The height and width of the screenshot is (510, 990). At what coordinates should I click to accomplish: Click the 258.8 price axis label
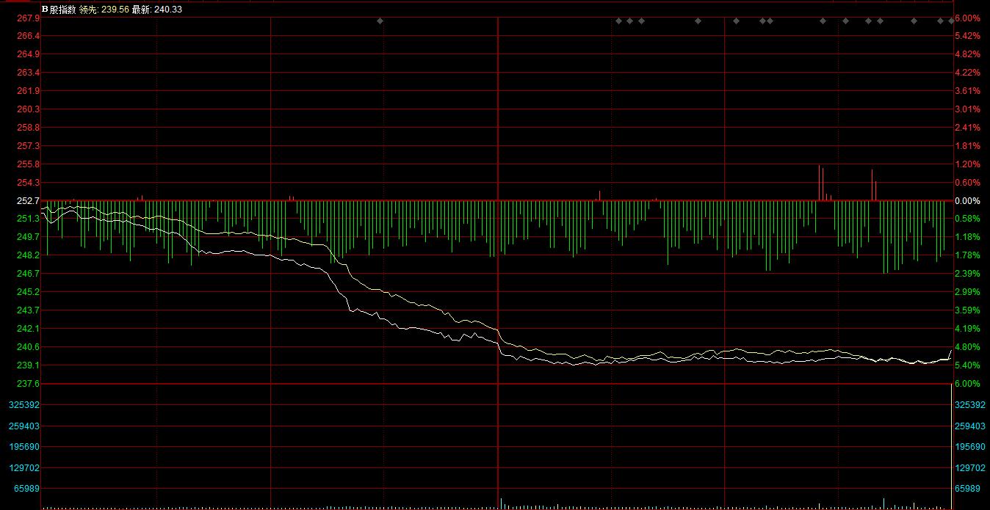pyautogui.click(x=28, y=128)
